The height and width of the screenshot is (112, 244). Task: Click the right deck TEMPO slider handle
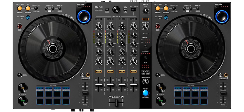(223, 93)
